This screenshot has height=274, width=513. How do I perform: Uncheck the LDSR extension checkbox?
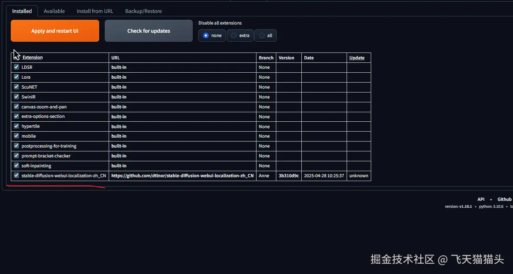(x=16, y=67)
